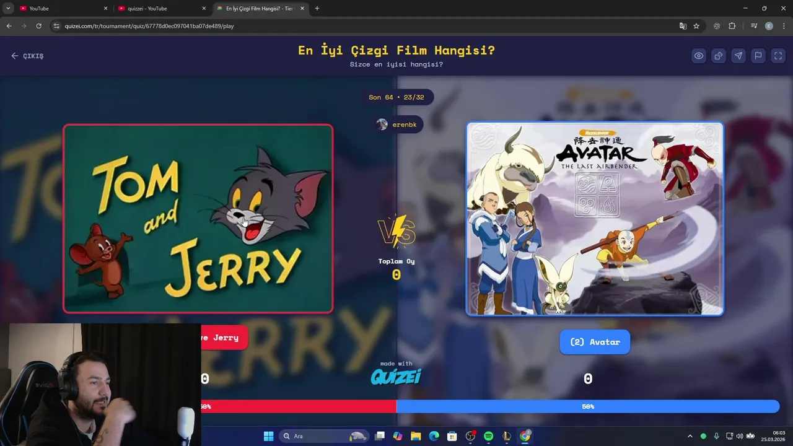Viewport: 793px width, 446px height.
Task: Open volume settings in the system tray
Action: point(739,436)
